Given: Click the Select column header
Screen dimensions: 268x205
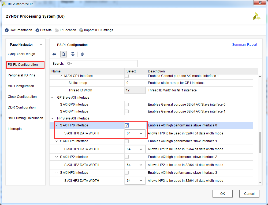Looking at the screenshot, I should pos(135,71).
